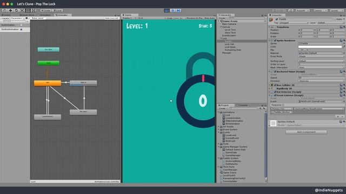
Task: Select the Rect transform tool
Action: 28,10
